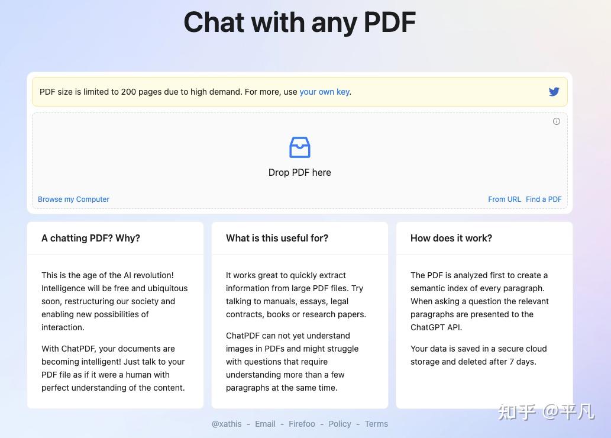This screenshot has height=438, width=611.
Task: Click the ChatPDF limitations paragraph
Action: coord(292,362)
